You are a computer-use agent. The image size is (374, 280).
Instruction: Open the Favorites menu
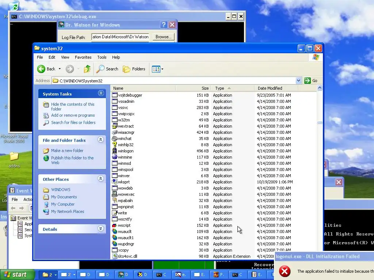tap(83, 57)
